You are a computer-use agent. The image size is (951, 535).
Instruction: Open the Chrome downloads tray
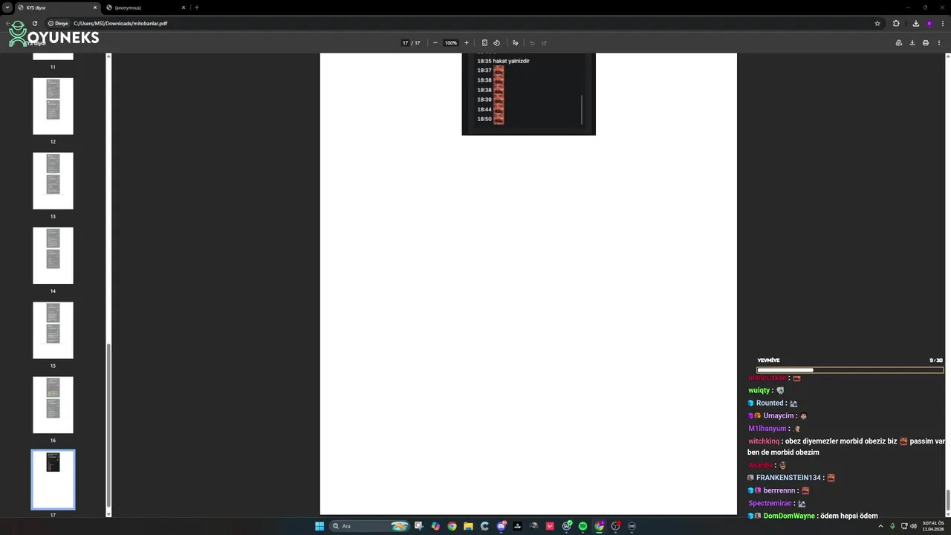pyautogui.click(x=915, y=23)
